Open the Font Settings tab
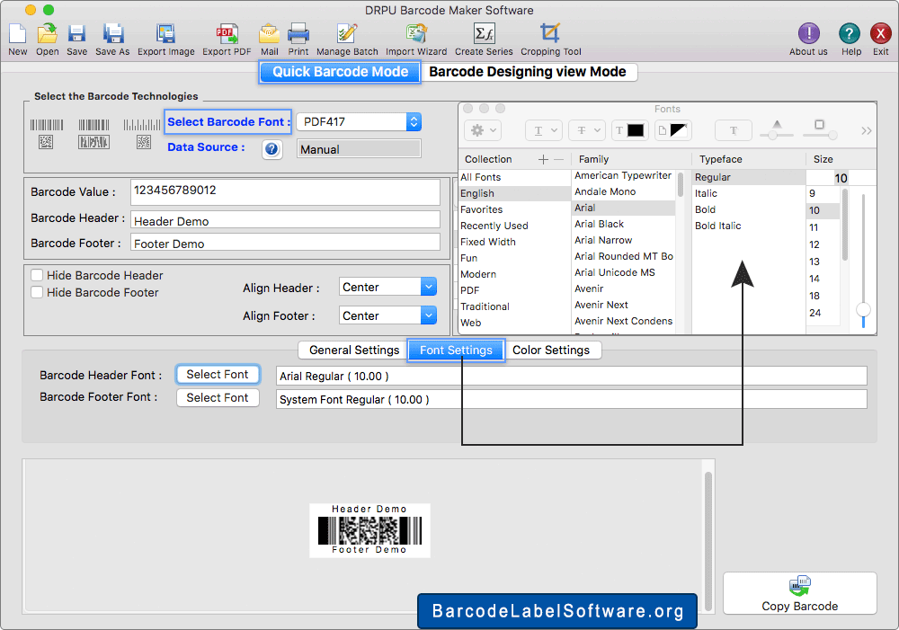 click(x=456, y=350)
